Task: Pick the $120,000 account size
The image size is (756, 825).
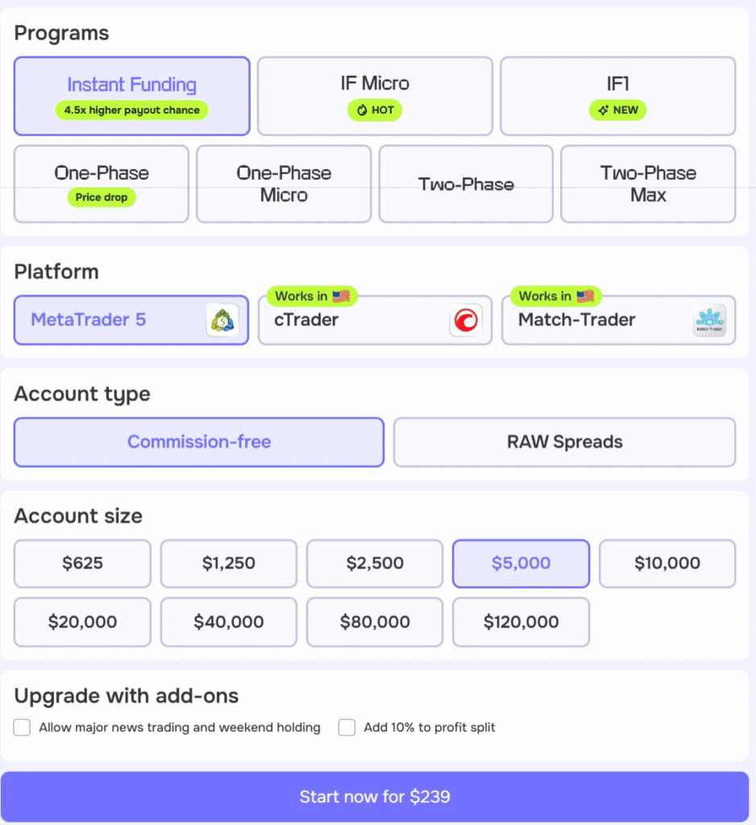Action: 520,622
